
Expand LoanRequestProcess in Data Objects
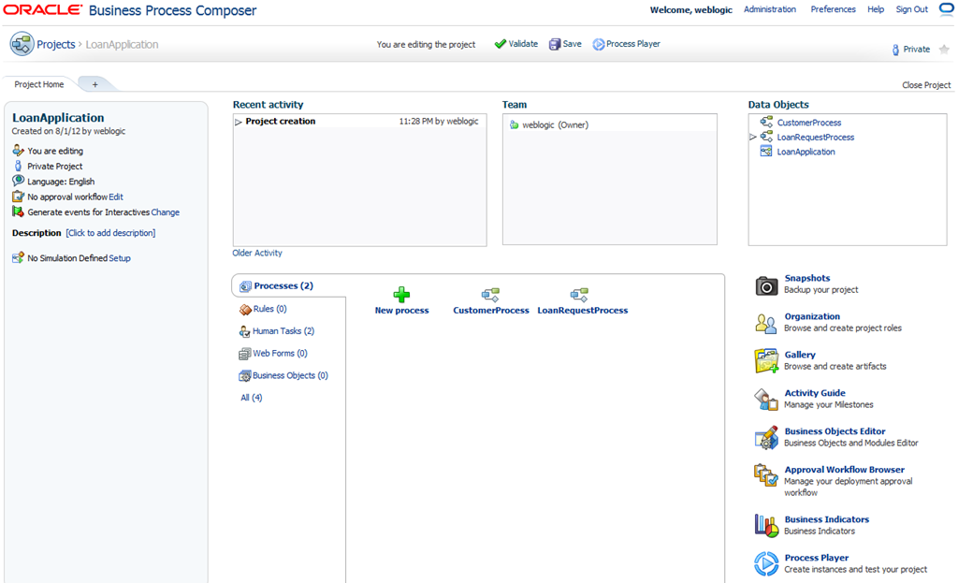[x=753, y=138]
